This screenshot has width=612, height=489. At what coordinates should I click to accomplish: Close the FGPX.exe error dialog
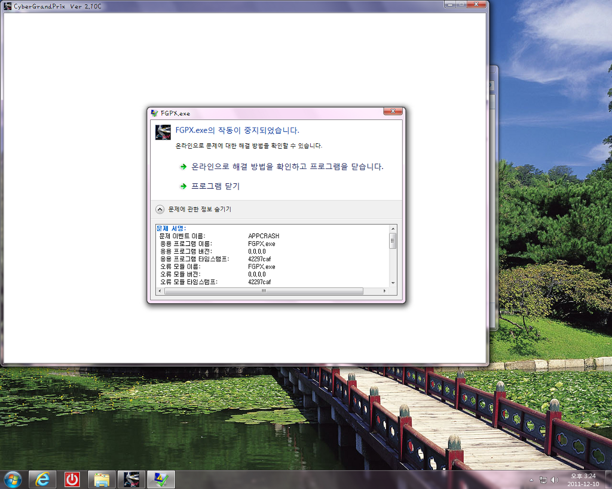click(393, 112)
